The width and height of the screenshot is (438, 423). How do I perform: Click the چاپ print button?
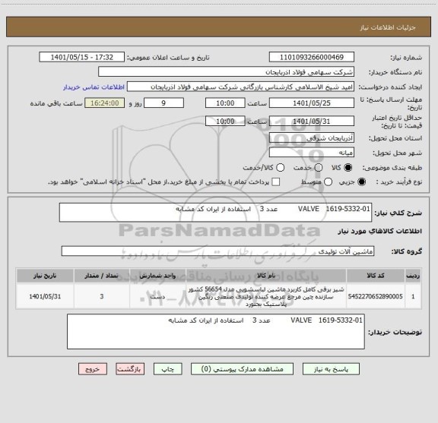click(x=167, y=369)
